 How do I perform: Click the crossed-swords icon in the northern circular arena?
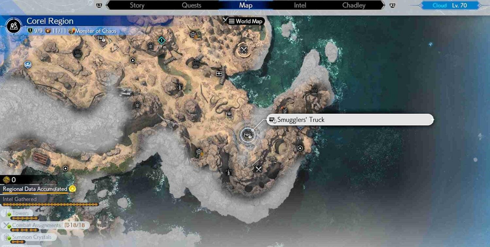[244, 50]
